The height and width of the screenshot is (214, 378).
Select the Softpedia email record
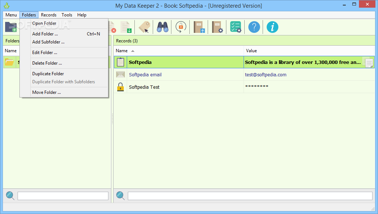point(145,75)
